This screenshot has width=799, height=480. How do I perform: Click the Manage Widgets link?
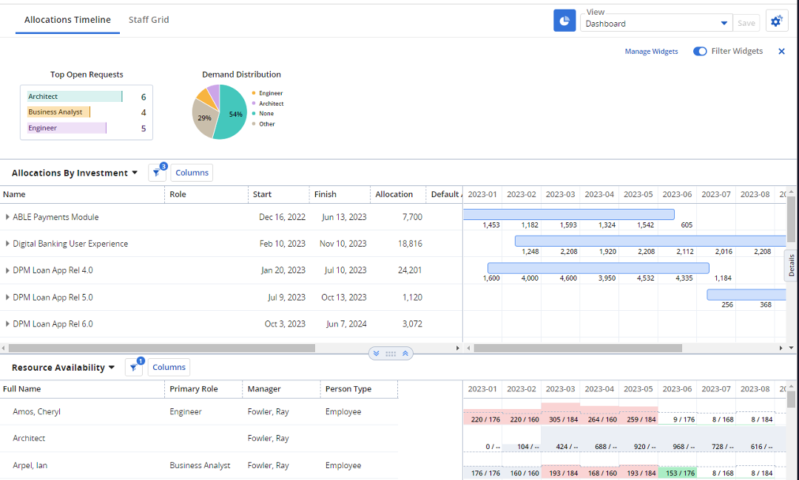651,52
